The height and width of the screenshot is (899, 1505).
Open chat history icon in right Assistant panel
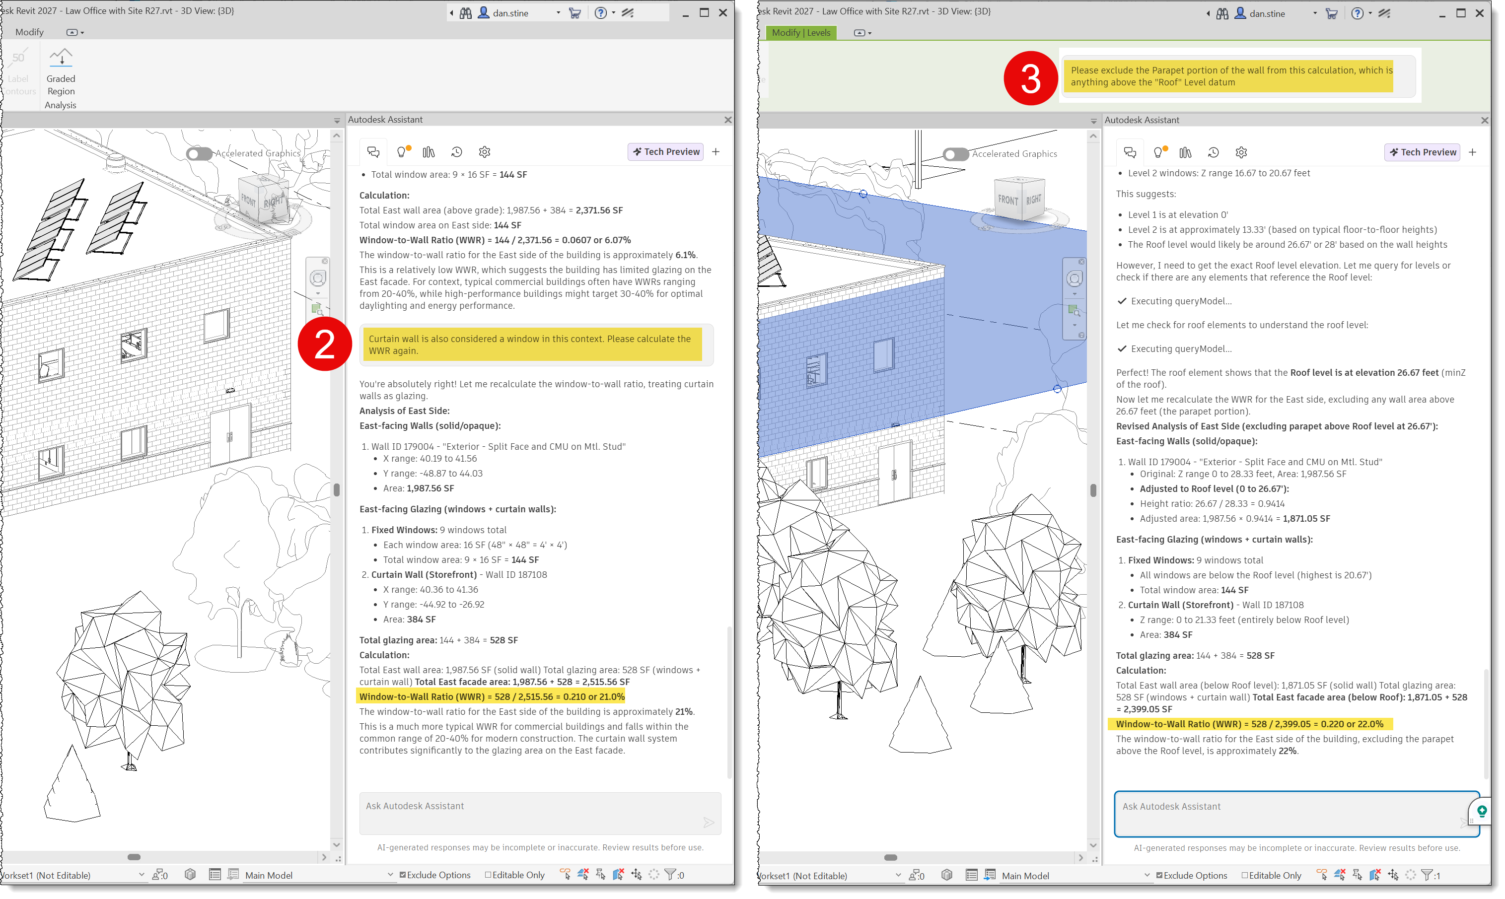pos(1214,153)
